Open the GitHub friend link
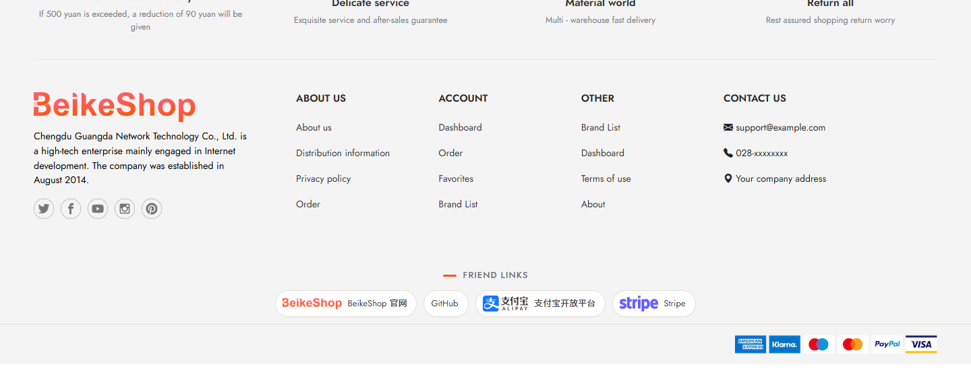 446,304
